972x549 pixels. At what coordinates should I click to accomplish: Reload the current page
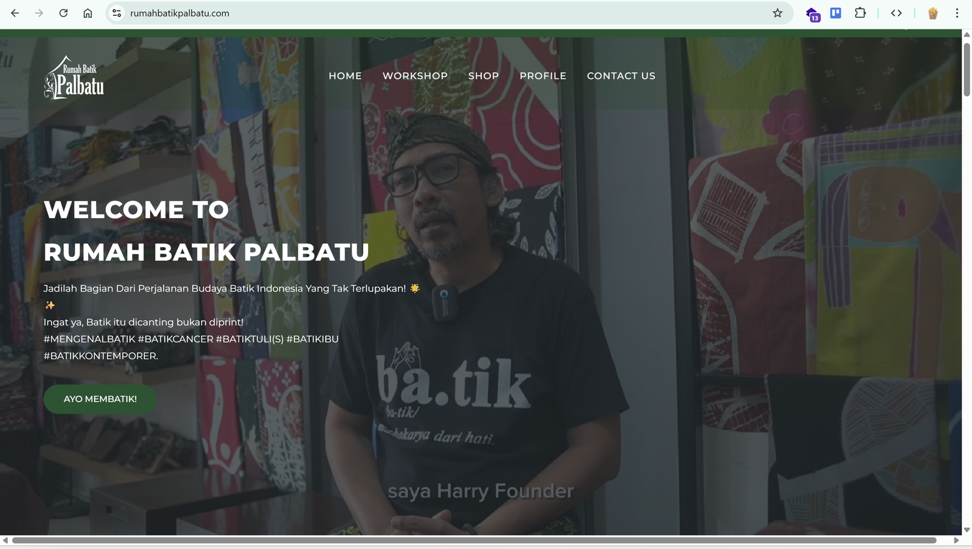[63, 13]
